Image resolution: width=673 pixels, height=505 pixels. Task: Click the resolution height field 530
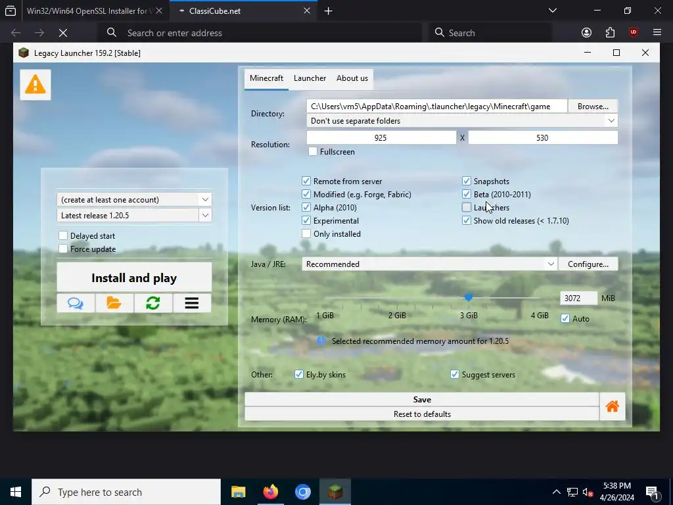point(543,138)
